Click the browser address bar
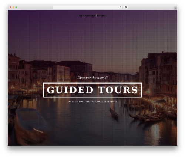 (x=88, y=7)
